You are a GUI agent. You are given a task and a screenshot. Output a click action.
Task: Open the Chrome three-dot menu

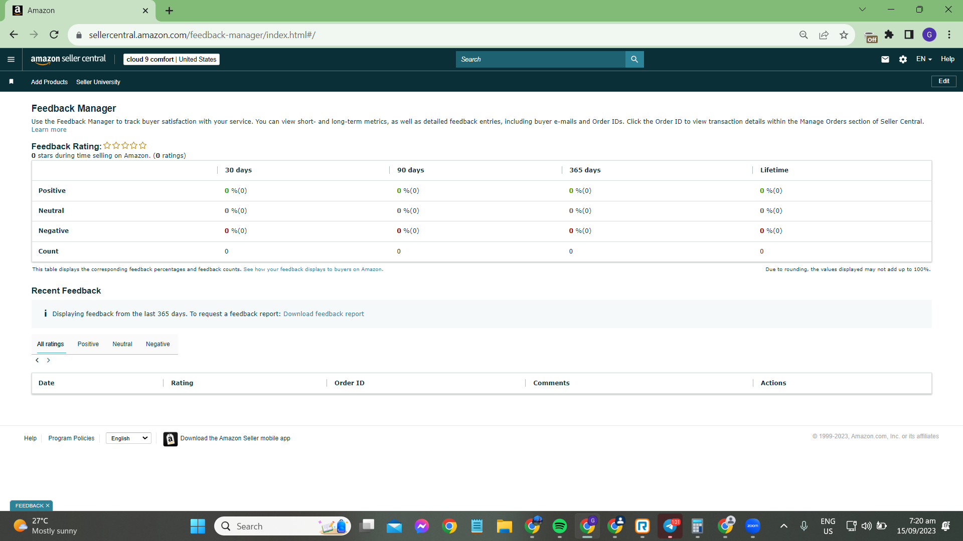[949, 35]
